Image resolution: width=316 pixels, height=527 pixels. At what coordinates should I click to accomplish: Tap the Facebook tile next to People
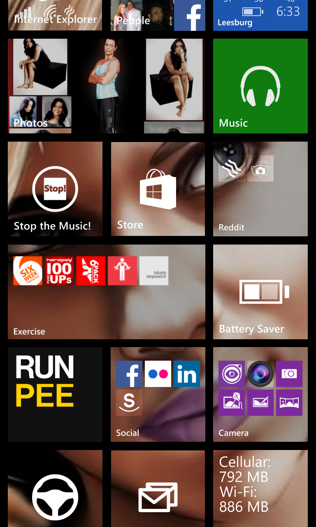click(x=190, y=15)
